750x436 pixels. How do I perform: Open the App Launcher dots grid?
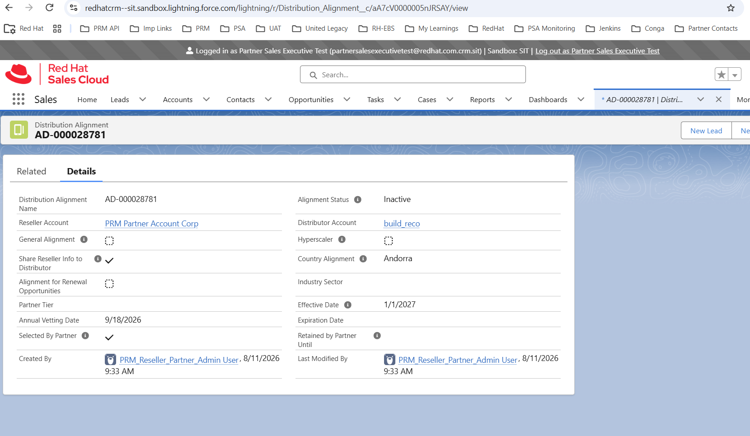click(x=19, y=99)
